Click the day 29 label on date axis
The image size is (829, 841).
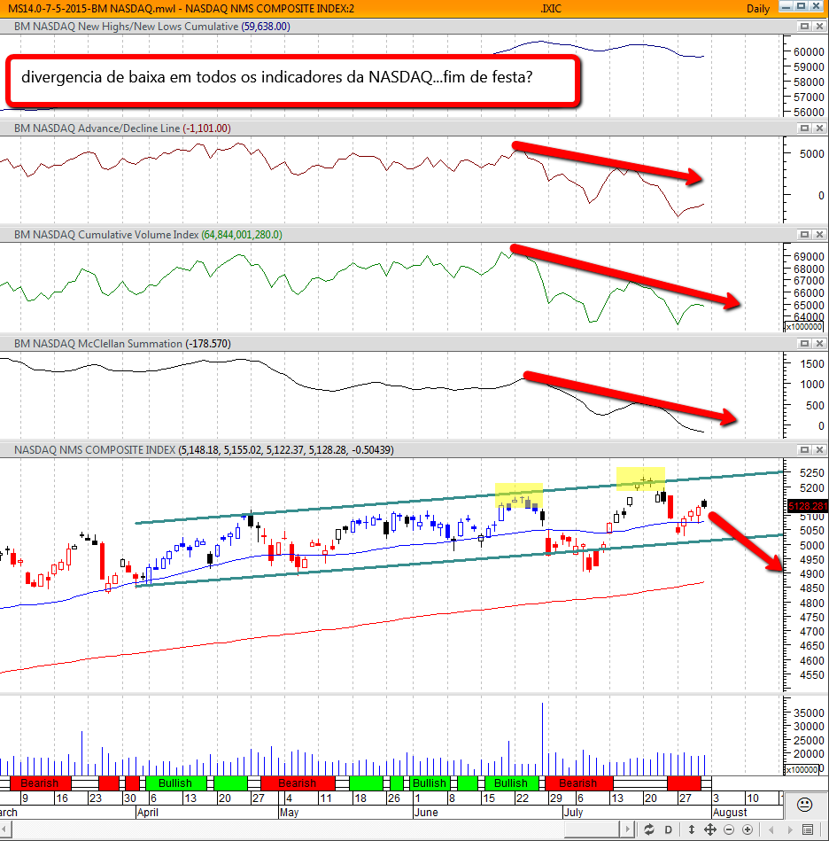(555, 798)
